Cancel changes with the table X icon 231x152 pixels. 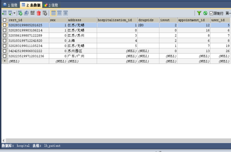45,13
